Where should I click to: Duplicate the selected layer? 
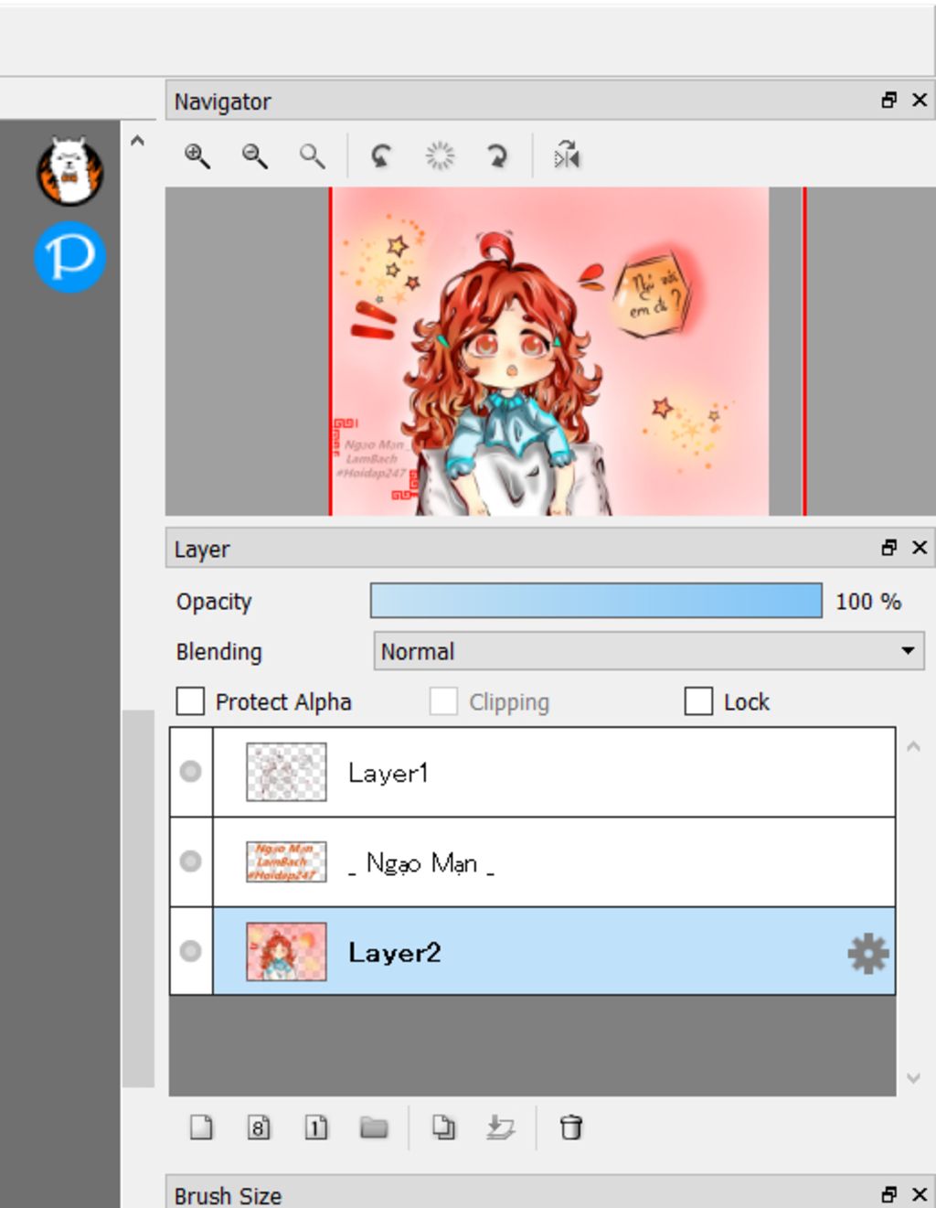pyautogui.click(x=443, y=1128)
